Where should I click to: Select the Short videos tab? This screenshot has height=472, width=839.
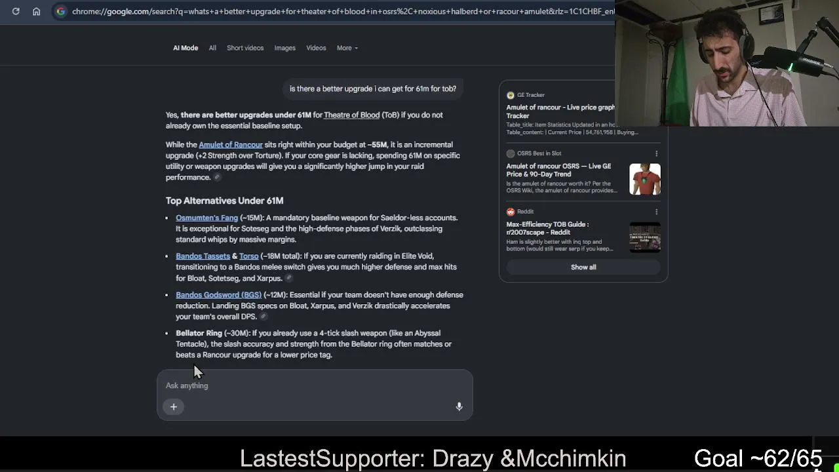click(x=245, y=48)
